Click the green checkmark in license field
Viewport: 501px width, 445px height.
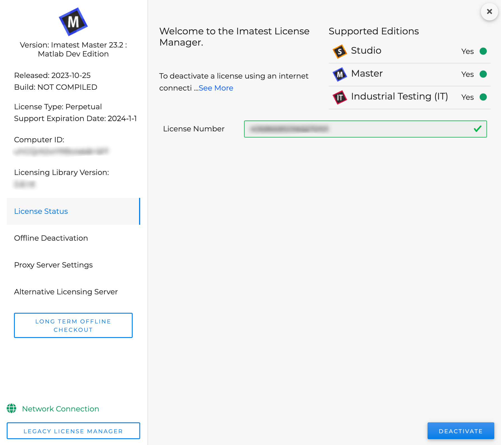pos(478,129)
